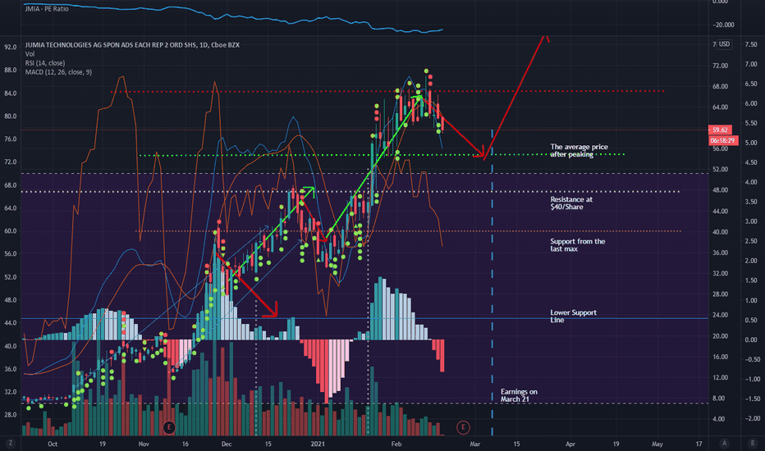This screenshot has width=765, height=451.
Task: Click the Nov label on the time axis
Action: pyautogui.click(x=144, y=444)
